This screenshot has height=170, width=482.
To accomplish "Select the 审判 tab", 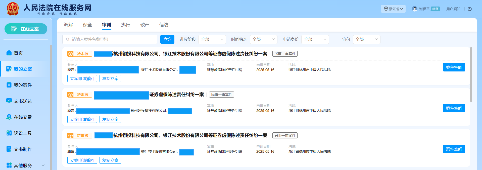I will [x=107, y=25].
